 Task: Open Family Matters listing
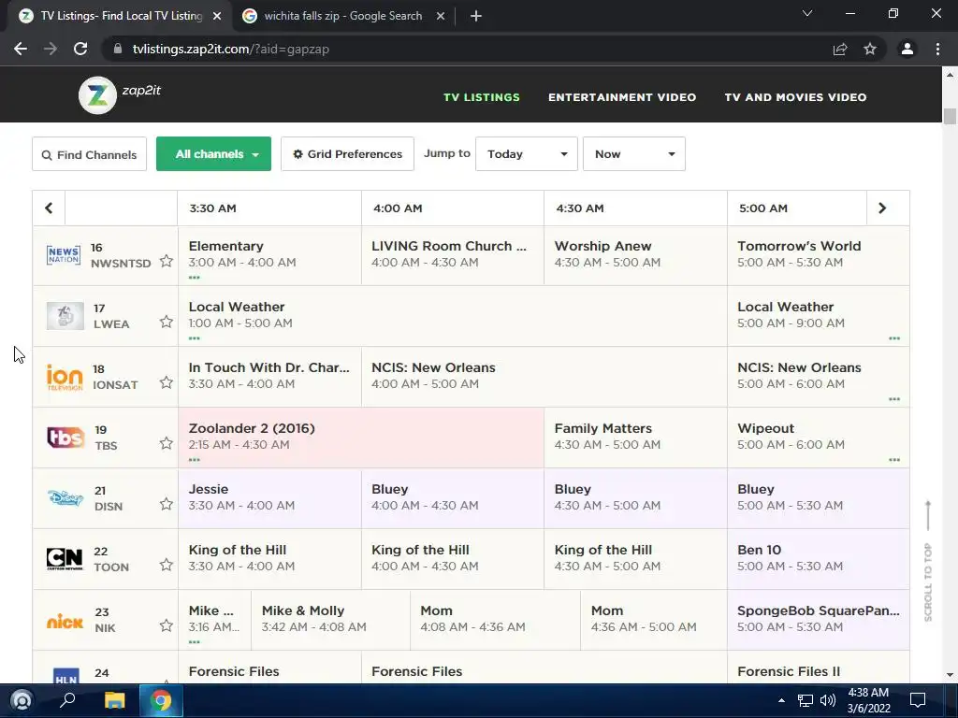pyautogui.click(x=635, y=438)
